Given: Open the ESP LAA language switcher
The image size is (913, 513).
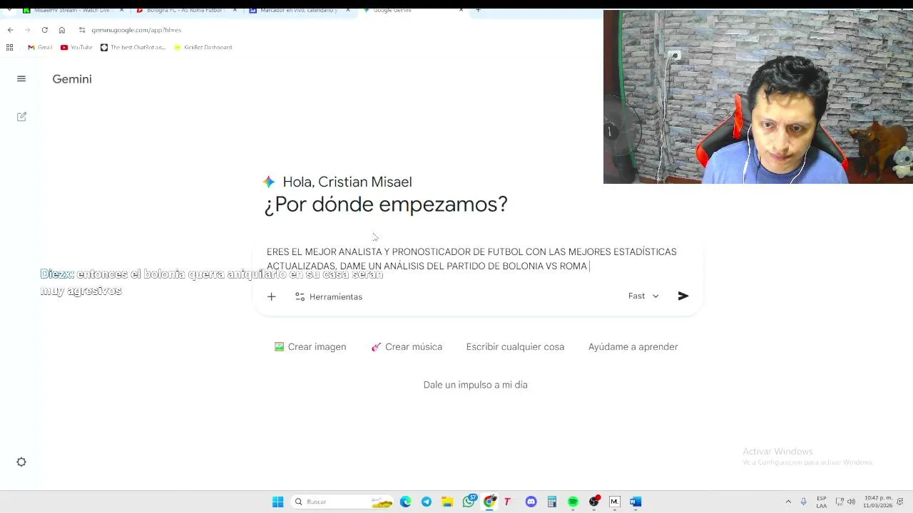Looking at the screenshot, I should (822, 502).
